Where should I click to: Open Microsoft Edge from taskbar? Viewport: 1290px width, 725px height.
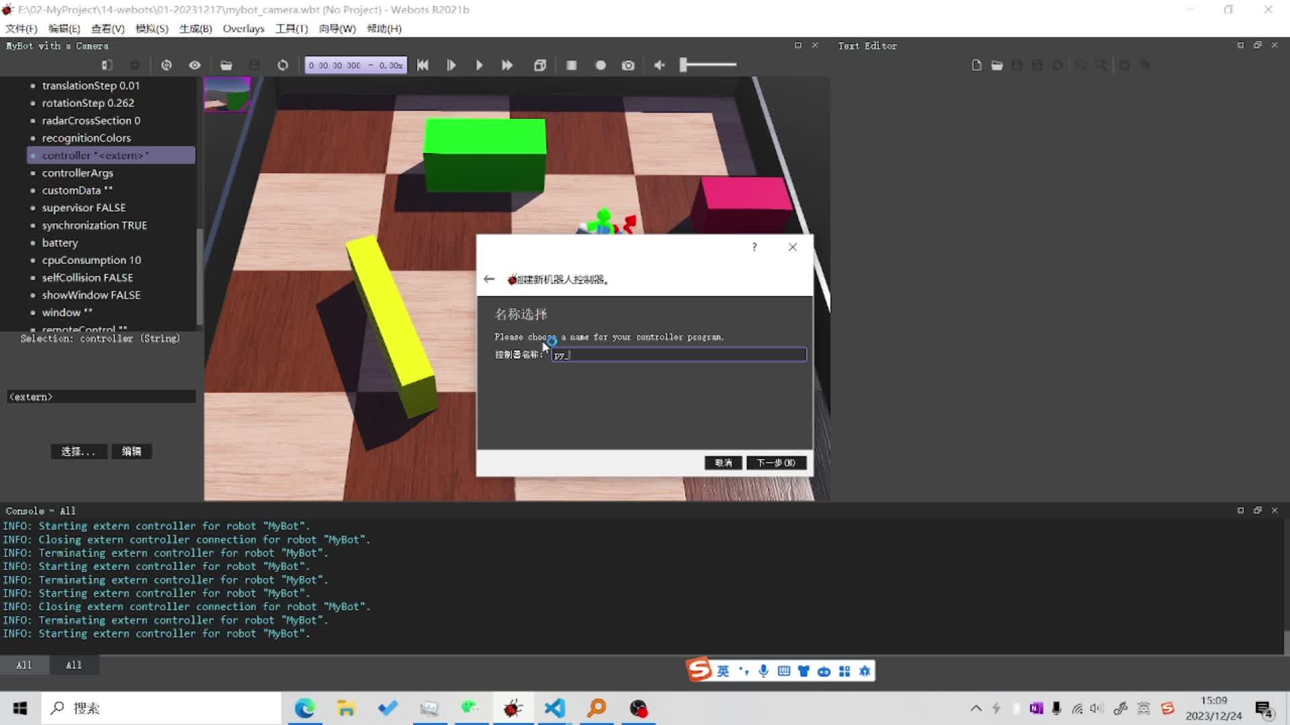[304, 708]
